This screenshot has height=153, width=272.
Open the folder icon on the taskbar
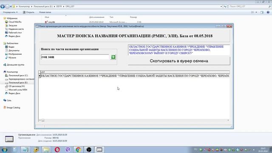[x=46, y=150]
